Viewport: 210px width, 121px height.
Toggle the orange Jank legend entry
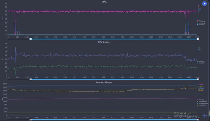click(201, 22)
